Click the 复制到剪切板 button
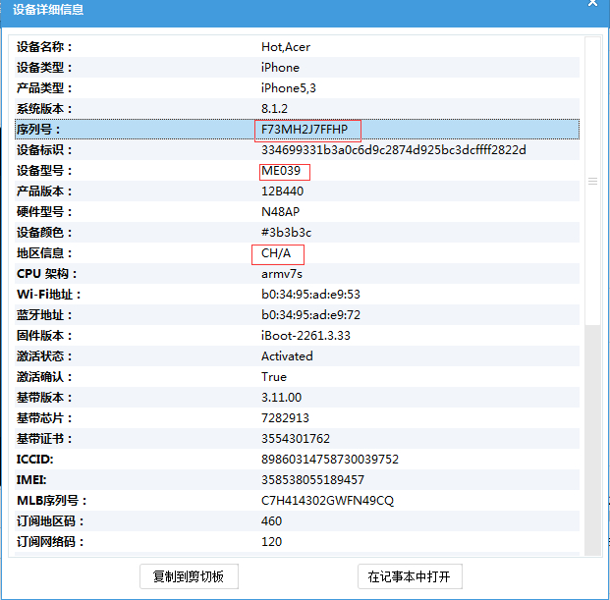This screenshot has height=600, width=610. pos(189,576)
